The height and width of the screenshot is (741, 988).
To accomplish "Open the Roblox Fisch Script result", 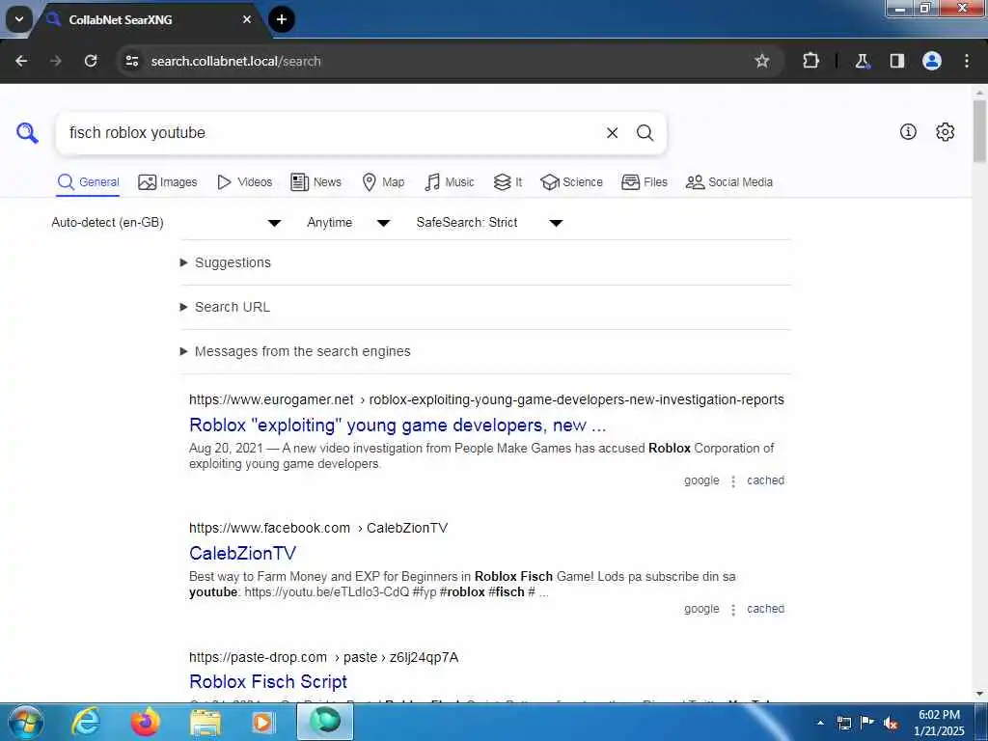I will 268,682.
